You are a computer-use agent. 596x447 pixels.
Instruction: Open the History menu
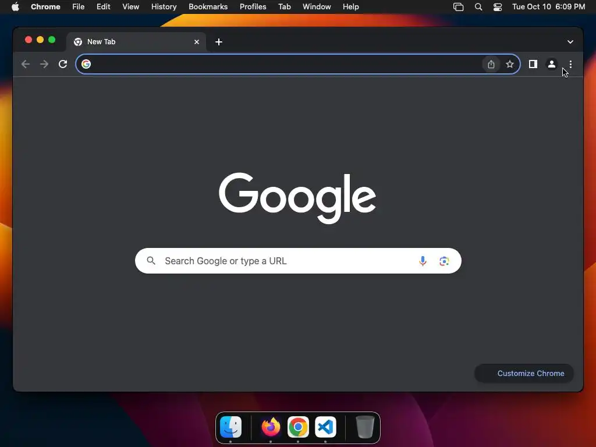pos(164,7)
